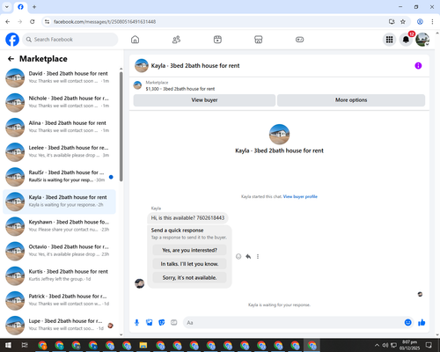Image resolution: width=440 pixels, height=352 pixels.
Task: Open the Home feed icon
Action: pos(135,40)
